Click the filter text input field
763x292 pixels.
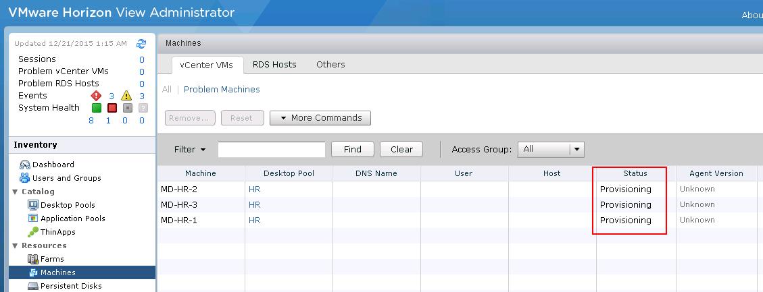(x=271, y=150)
